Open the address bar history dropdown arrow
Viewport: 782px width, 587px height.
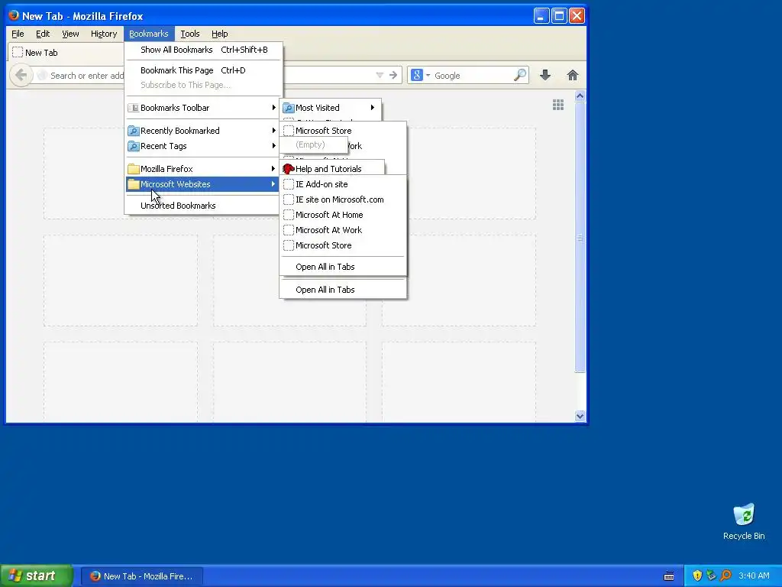coord(380,76)
